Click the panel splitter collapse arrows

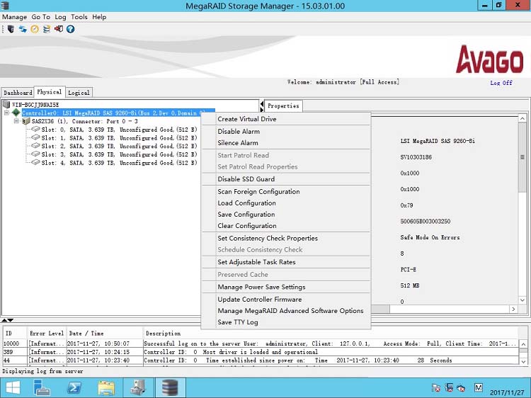tap(261, 106)
